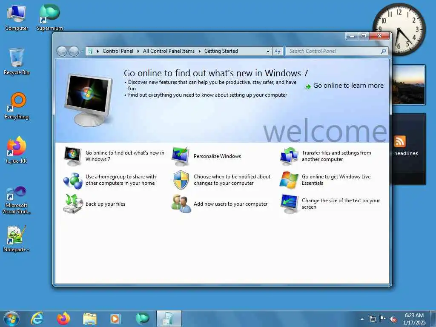
Task: Click the Getting Started breadcrumb
Action: coord(221,51)
